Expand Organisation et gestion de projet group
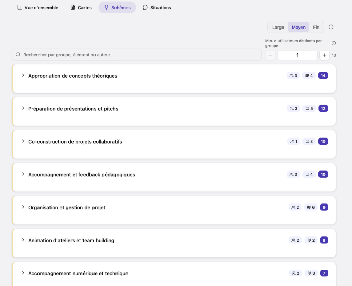 point(23,207)
